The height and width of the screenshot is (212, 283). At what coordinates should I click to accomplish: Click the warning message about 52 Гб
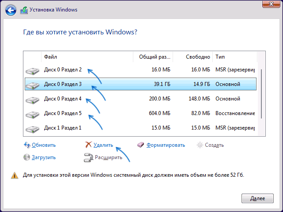pos(133,175)
